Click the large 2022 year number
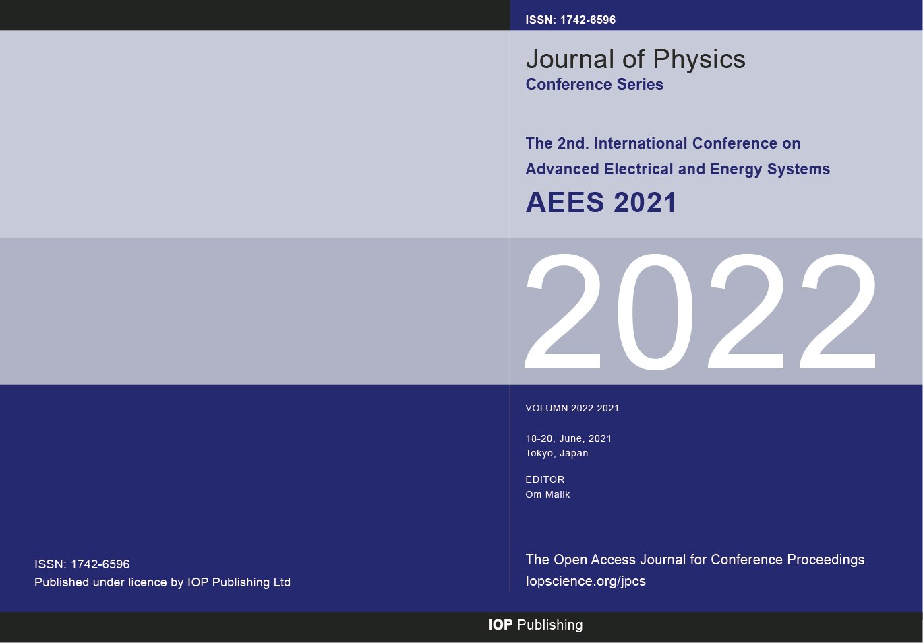 tap(699, 312)
